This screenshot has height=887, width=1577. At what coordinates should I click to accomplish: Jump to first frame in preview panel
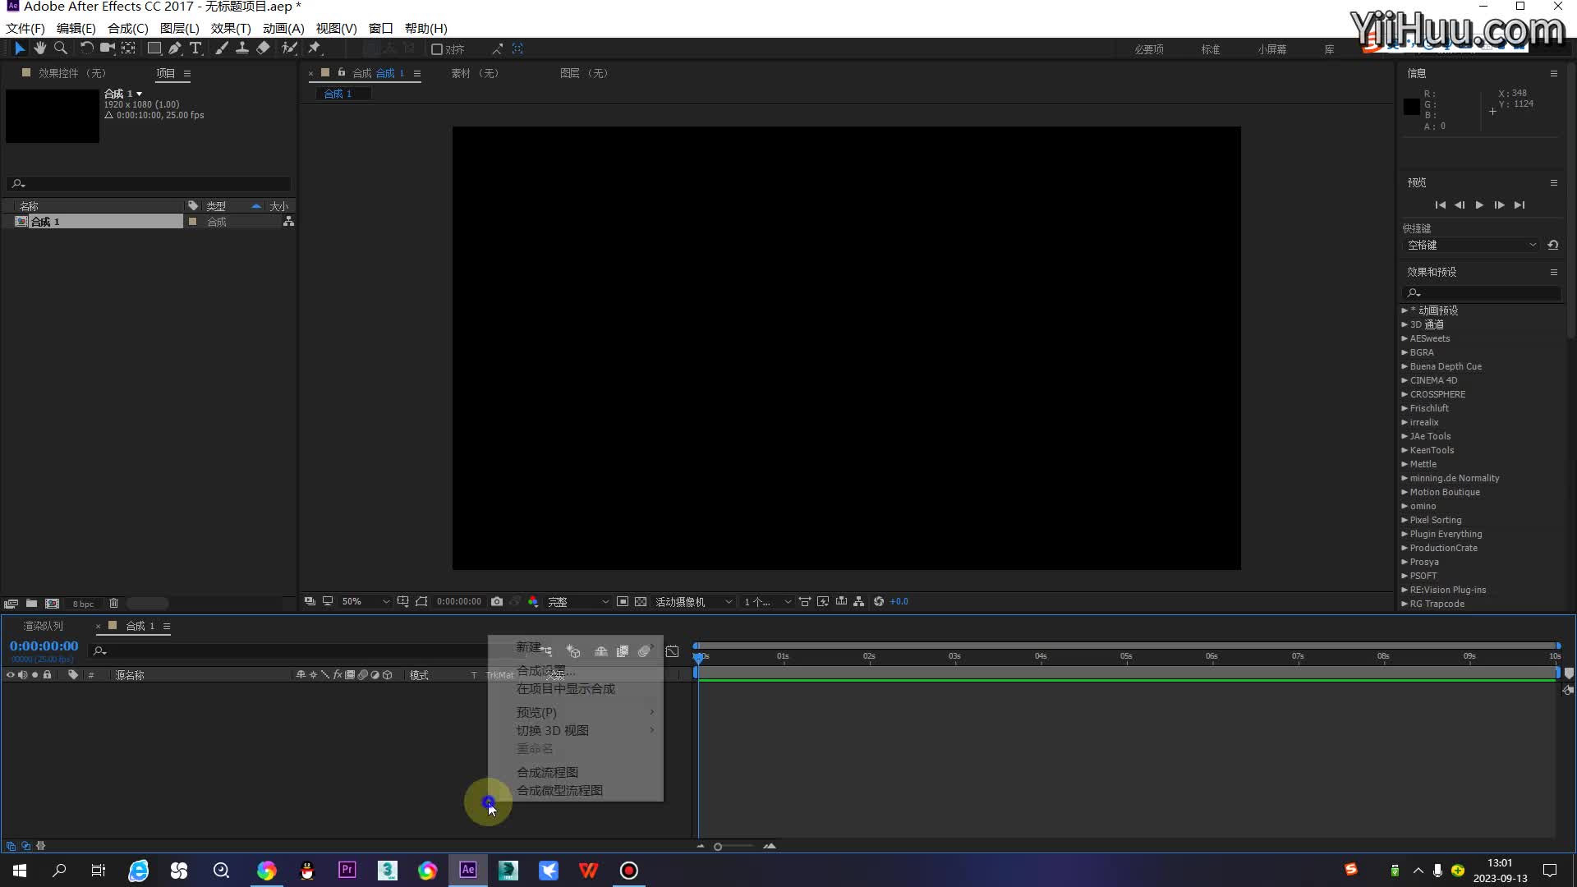(1440, 205)
